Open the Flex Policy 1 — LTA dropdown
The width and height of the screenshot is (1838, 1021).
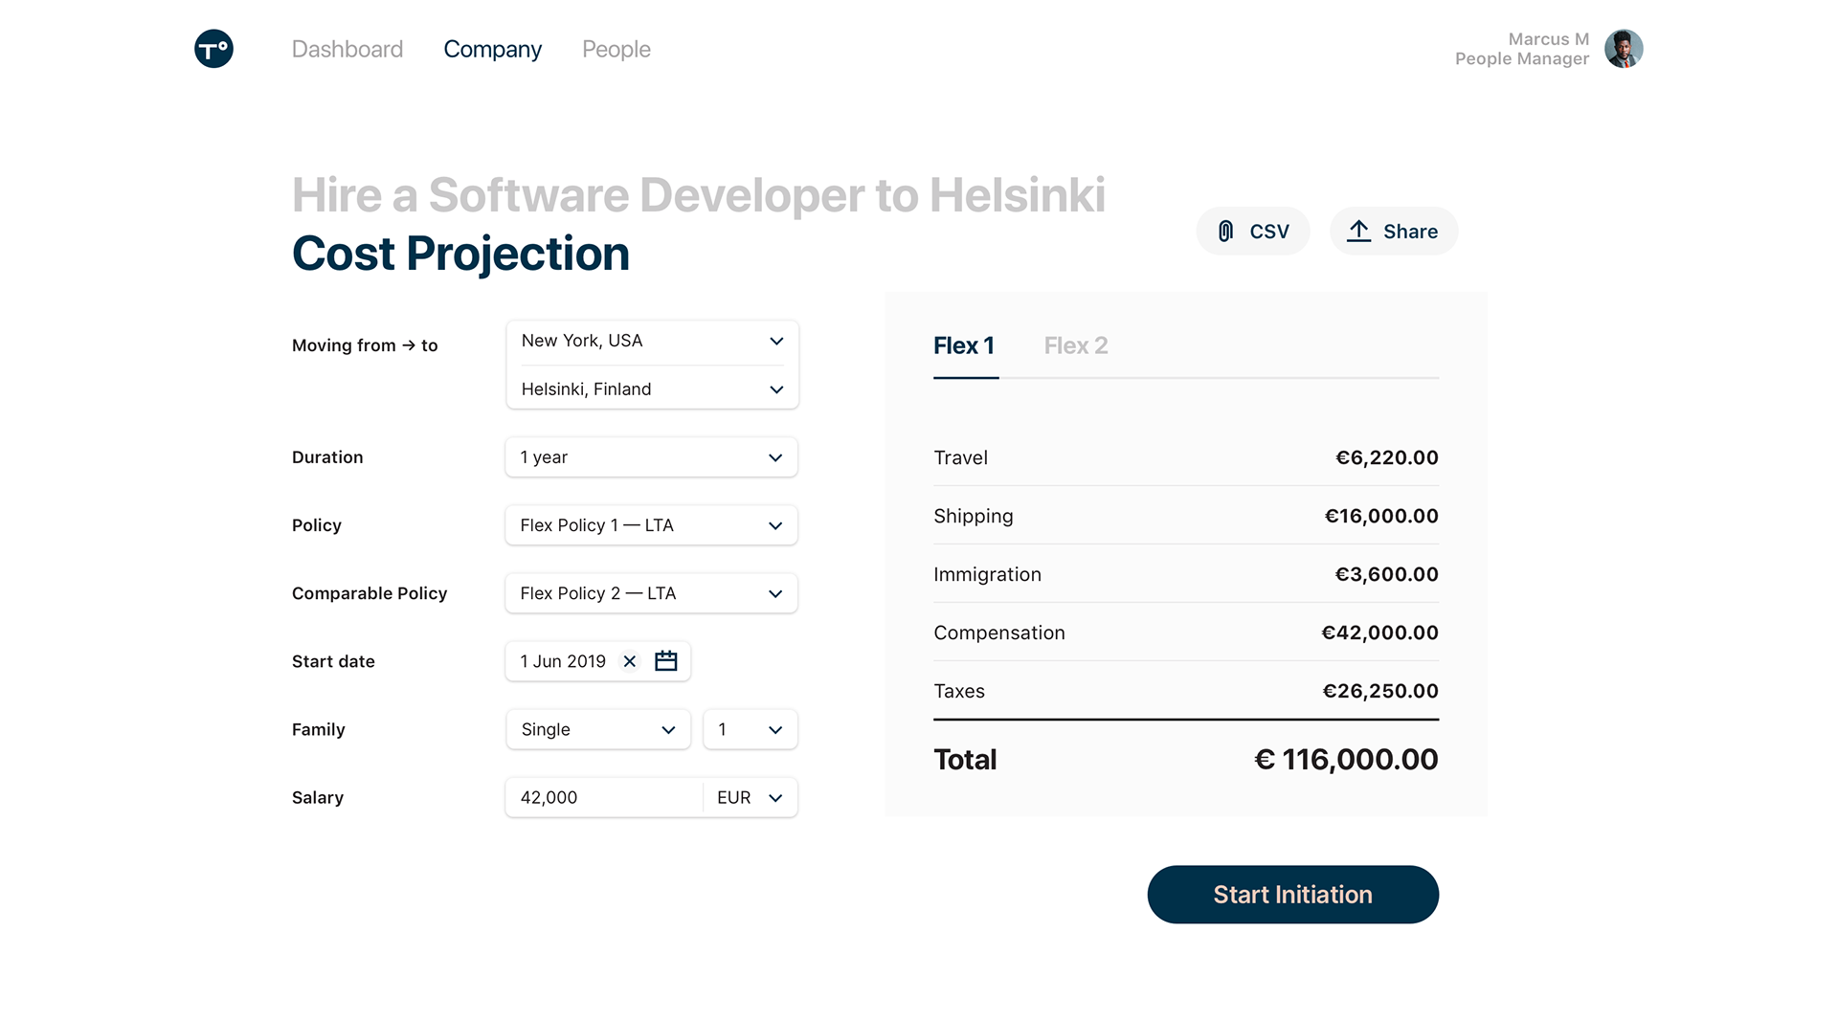point(652,525)
